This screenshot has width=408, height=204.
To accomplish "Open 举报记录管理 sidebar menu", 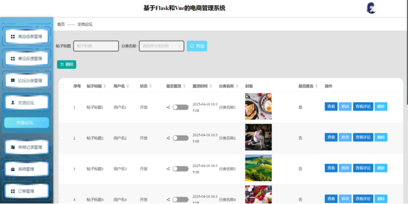I will 27,147.
